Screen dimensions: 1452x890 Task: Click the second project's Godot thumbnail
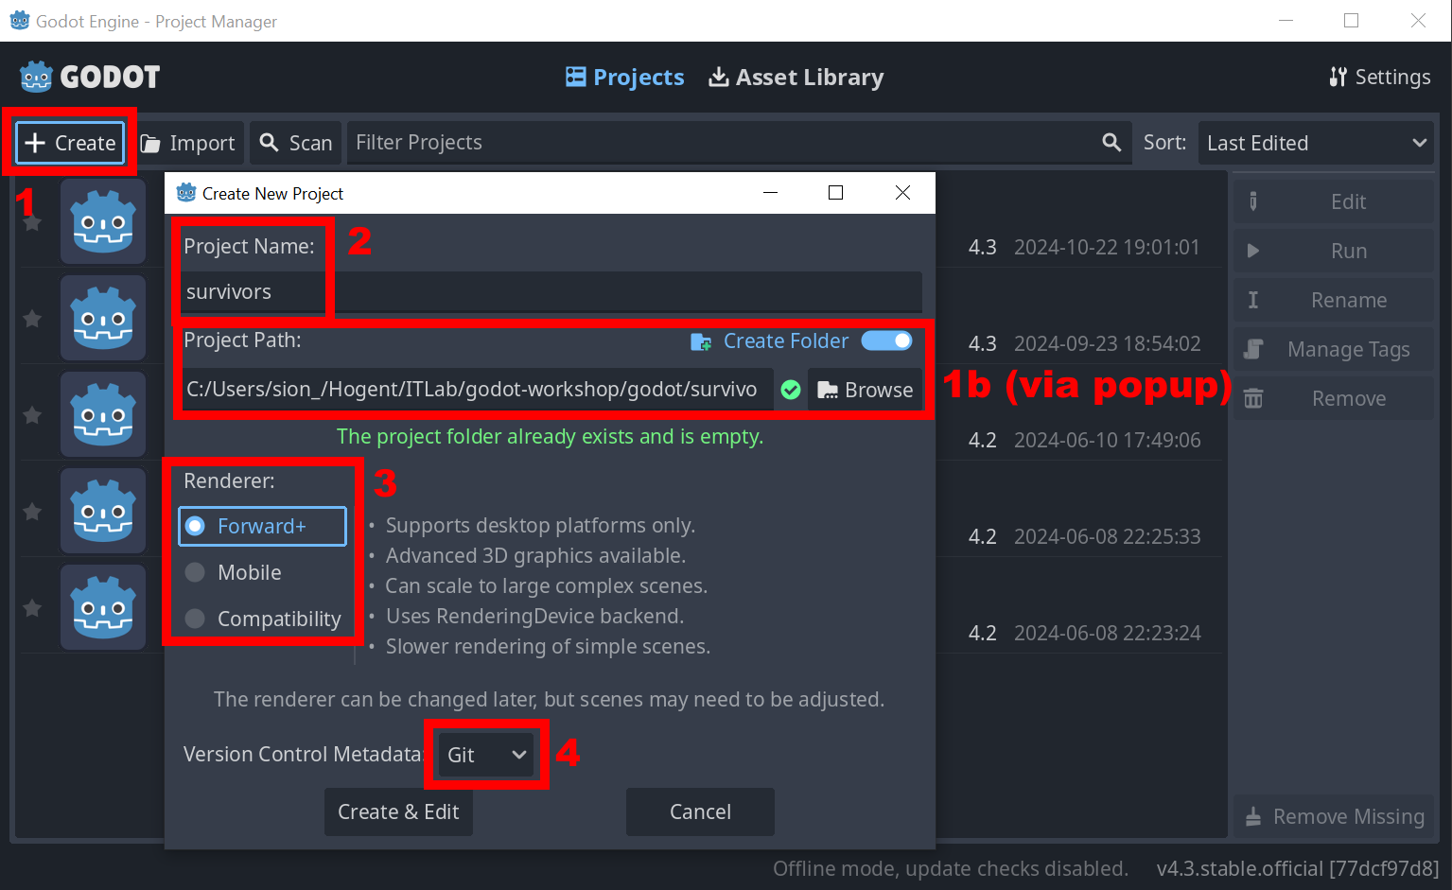pos(103,318)
